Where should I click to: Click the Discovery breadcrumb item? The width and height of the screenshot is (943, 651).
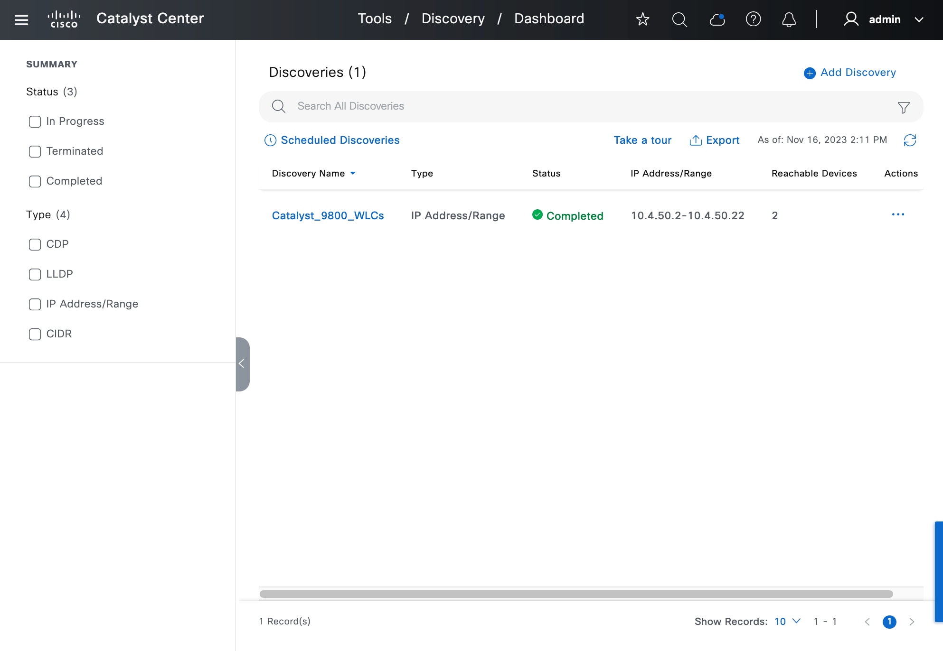pyautogui.click(x=453, y=19)
